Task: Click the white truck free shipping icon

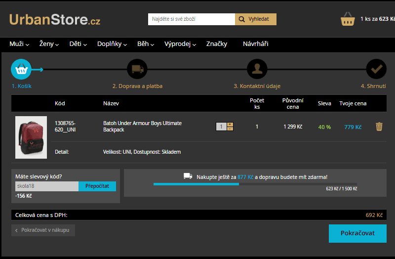Action: tap(188, 176)
